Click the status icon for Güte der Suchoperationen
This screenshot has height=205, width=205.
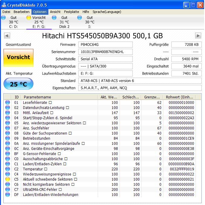[8, 133]
